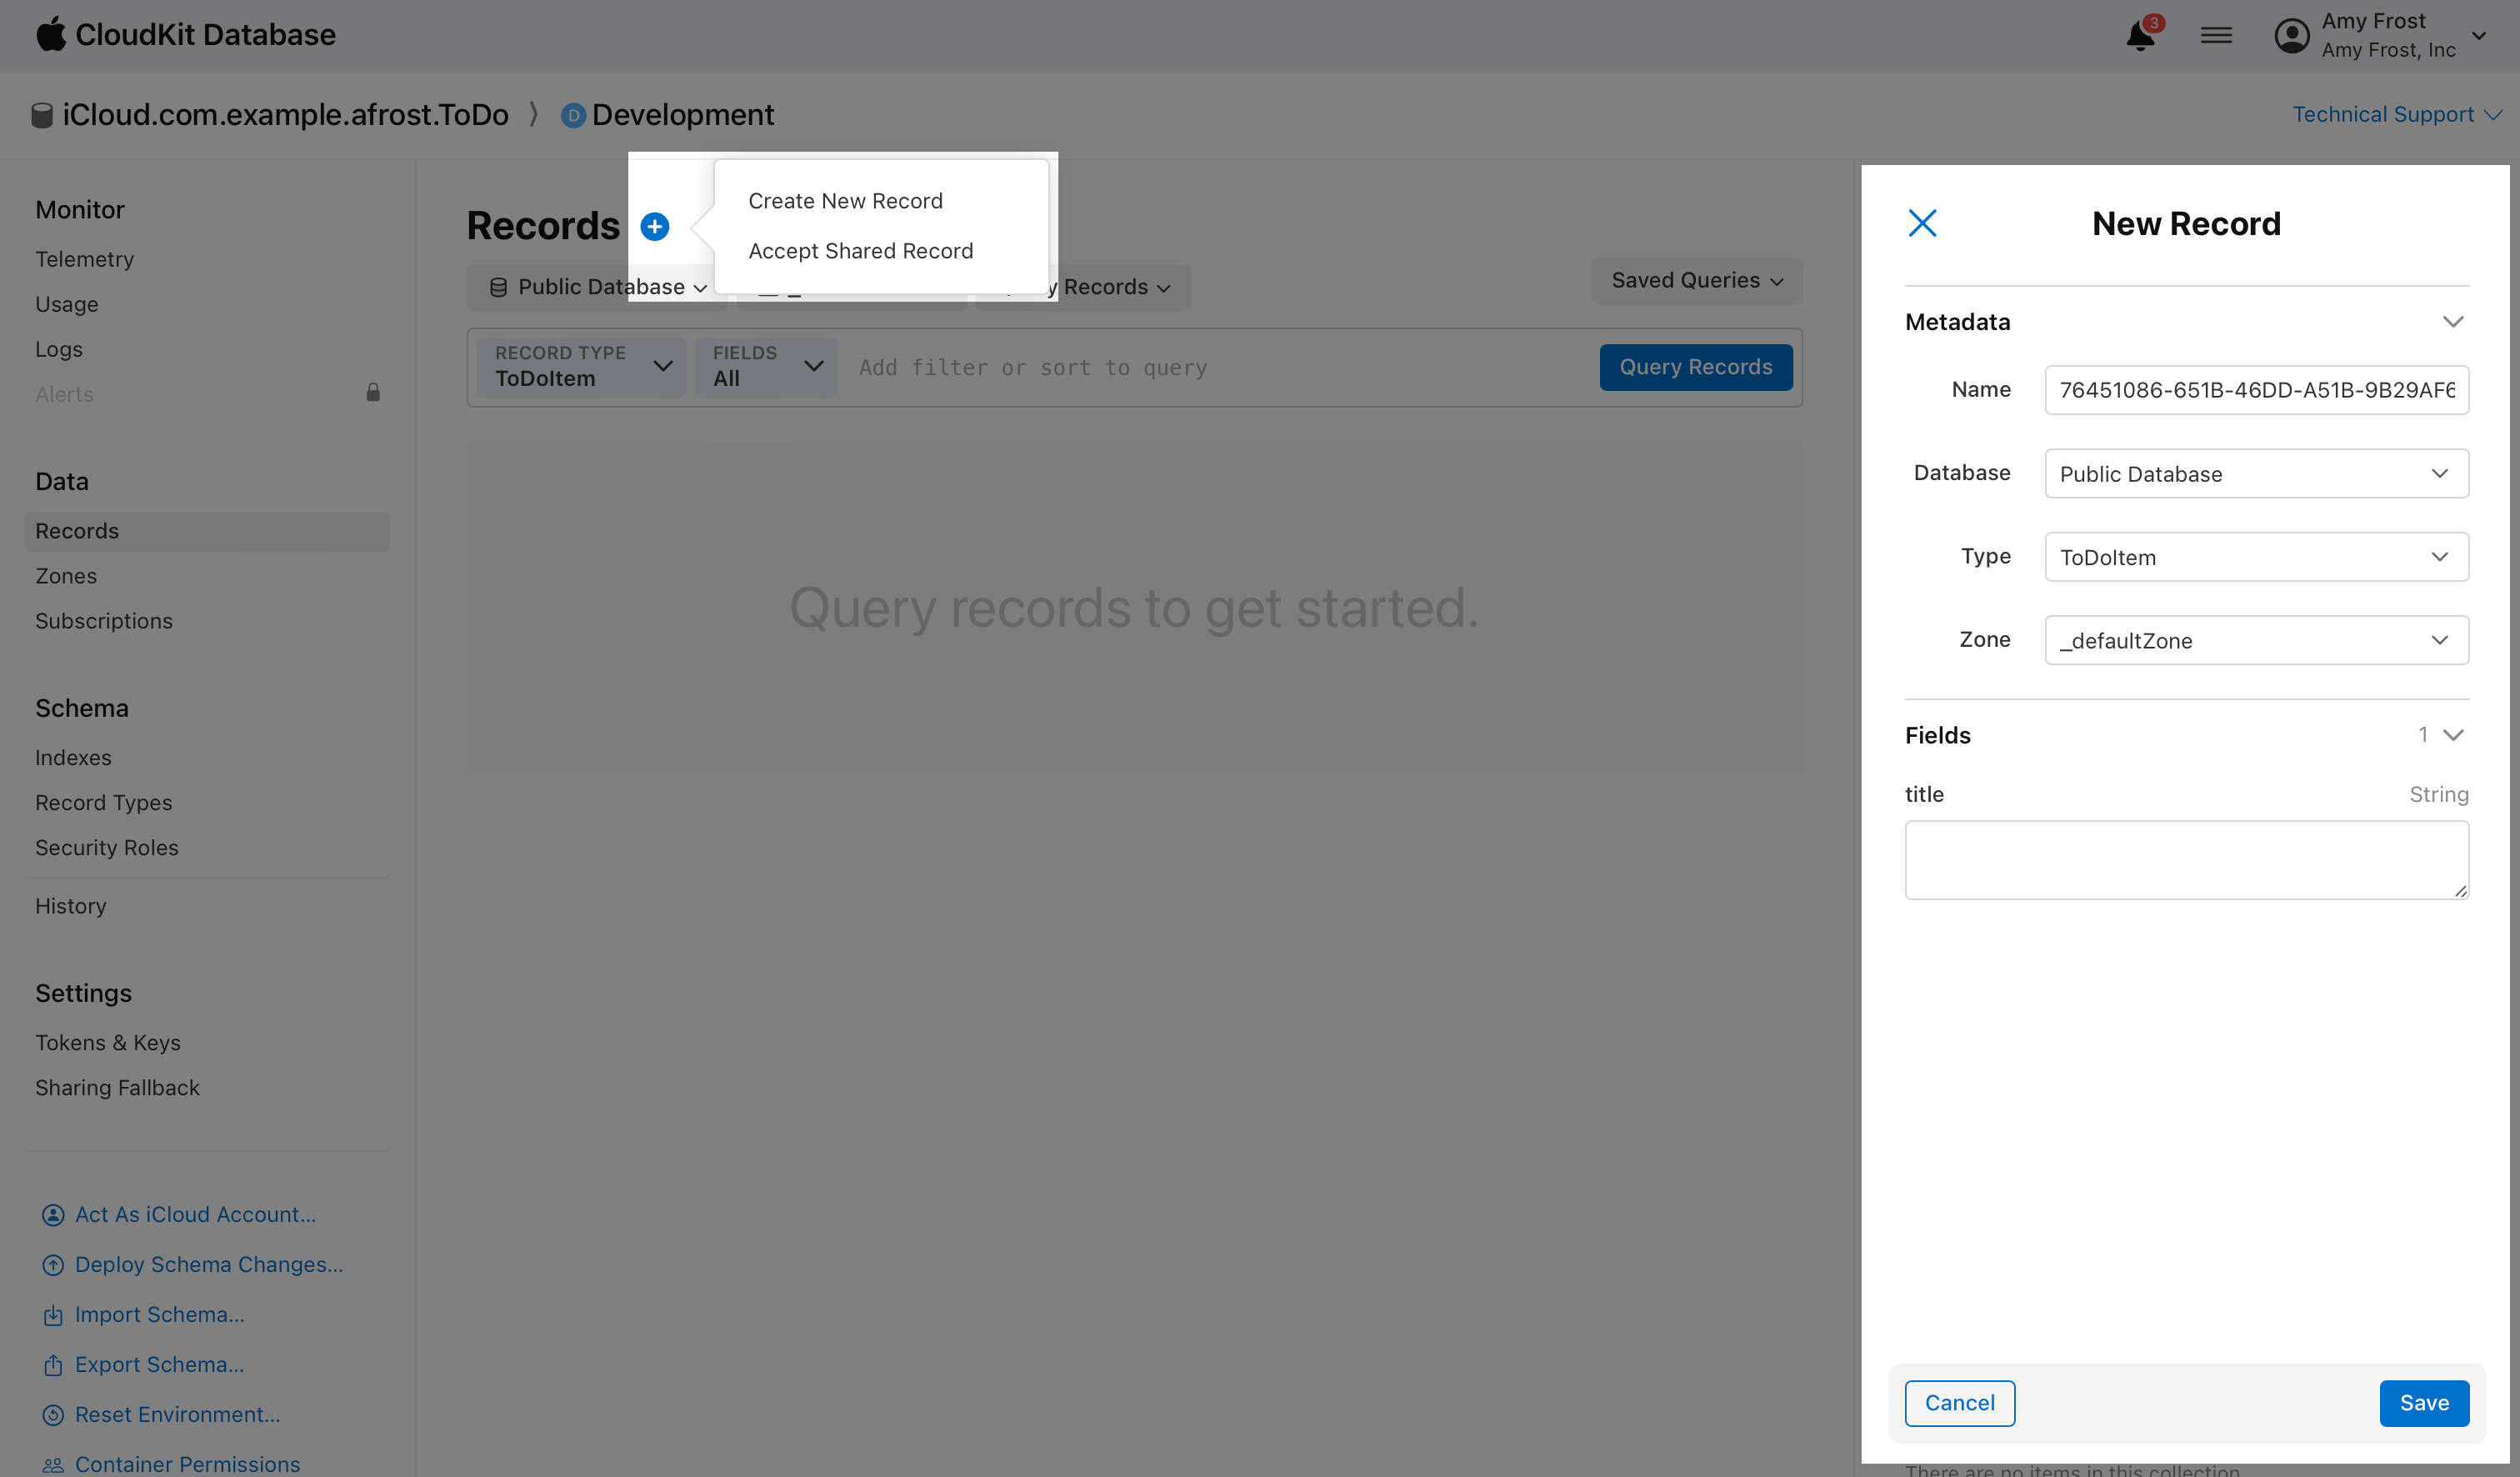Click the Apple logo in header

(51, 34)
